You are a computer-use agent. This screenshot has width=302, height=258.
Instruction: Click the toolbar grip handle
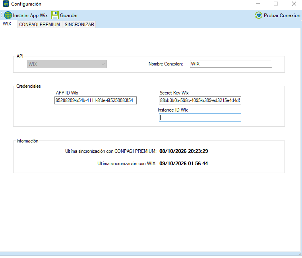coord(1,15)
